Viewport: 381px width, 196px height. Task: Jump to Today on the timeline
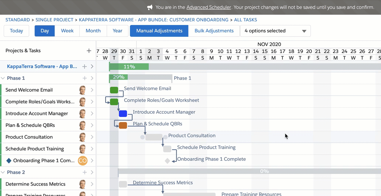point(17,31)
